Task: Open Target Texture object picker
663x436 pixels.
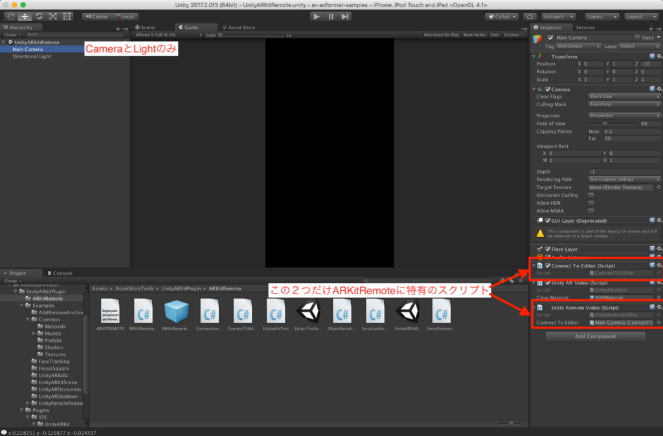Action: (658, 187)
